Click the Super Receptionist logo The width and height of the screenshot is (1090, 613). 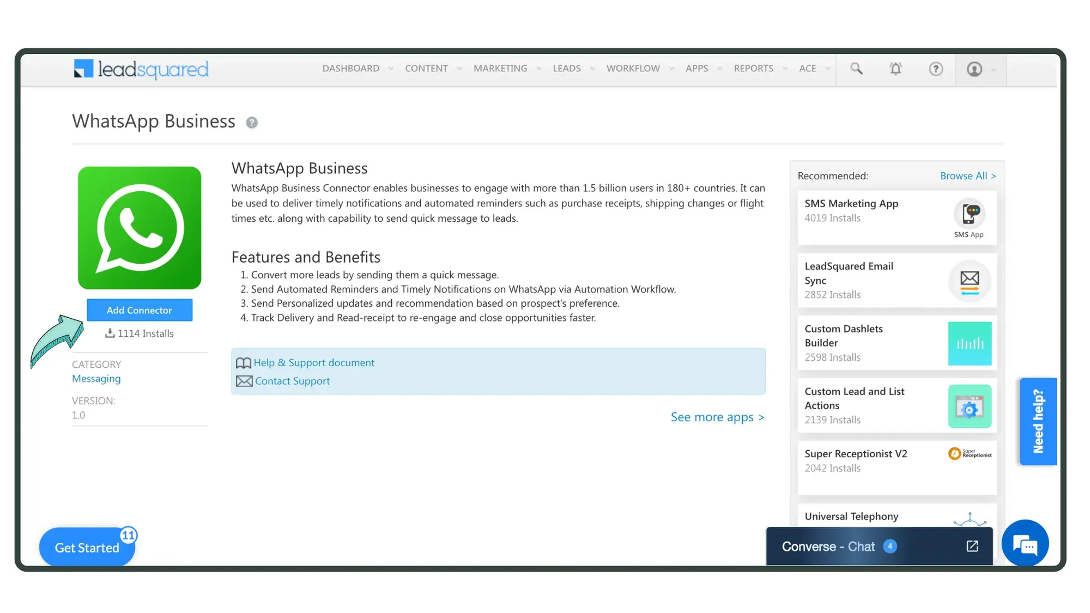970,453
